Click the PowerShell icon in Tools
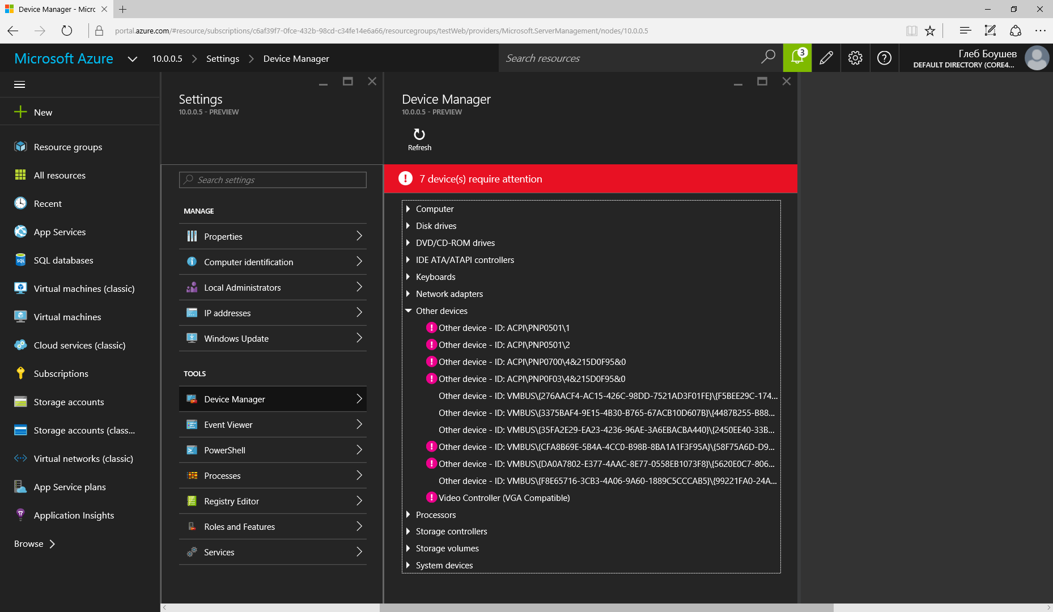Viewport: 1053px width, 612px height. (192, 450)
